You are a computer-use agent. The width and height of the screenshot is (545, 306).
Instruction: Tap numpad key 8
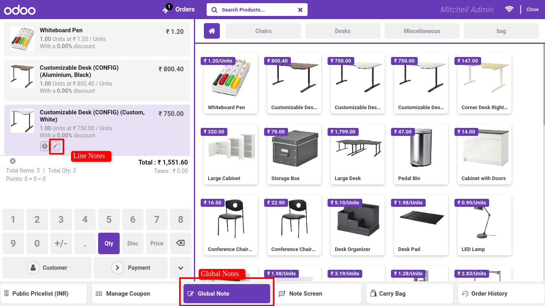pos(181,220)
